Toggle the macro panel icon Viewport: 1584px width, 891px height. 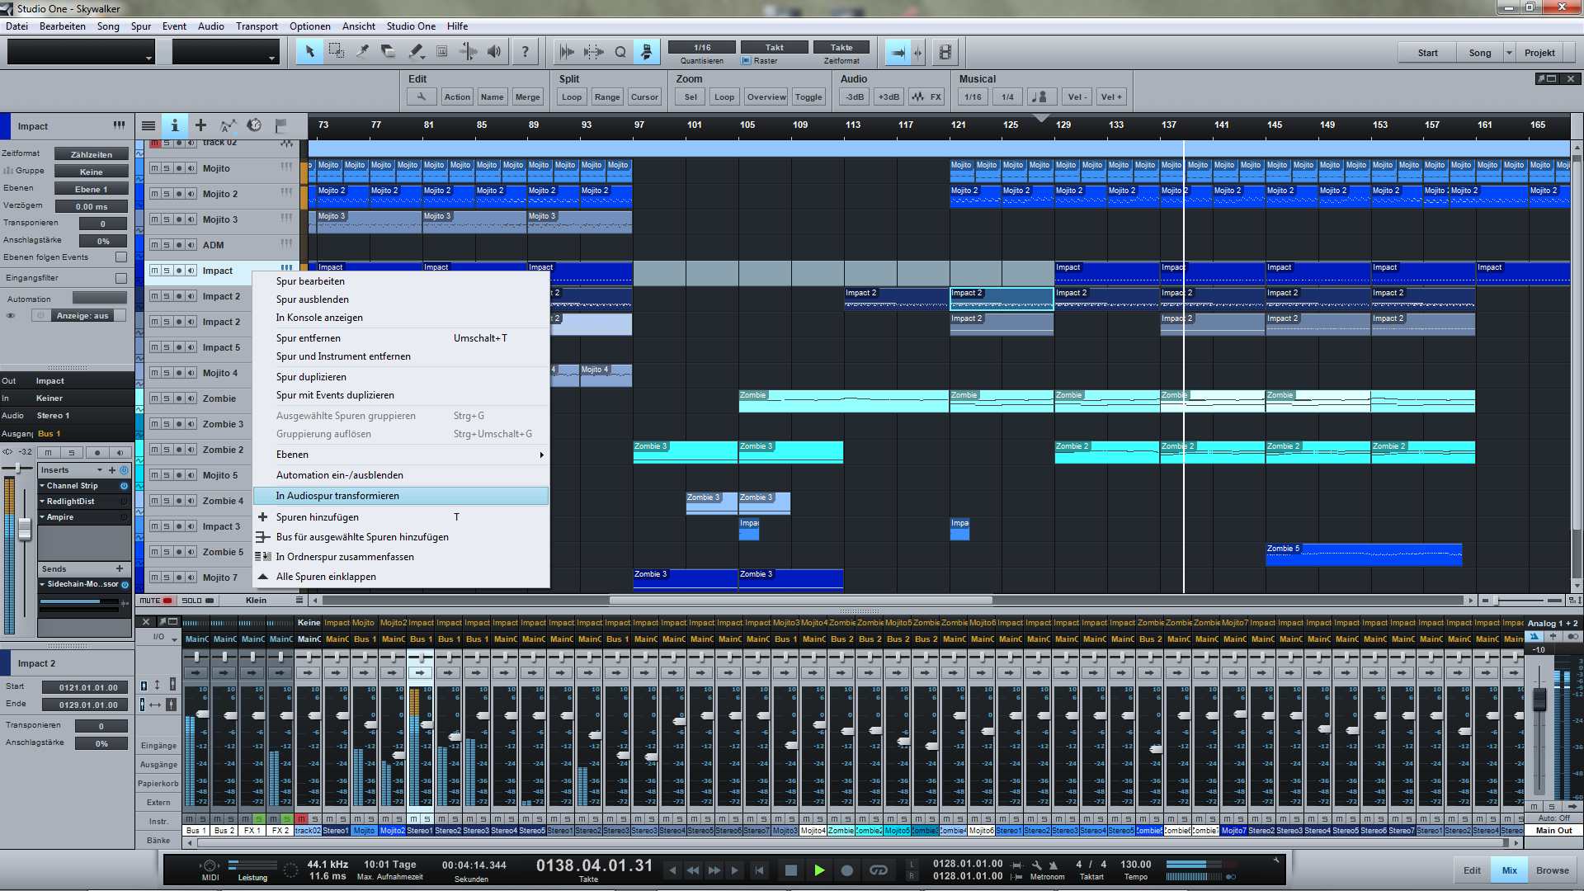click(647, 52)
